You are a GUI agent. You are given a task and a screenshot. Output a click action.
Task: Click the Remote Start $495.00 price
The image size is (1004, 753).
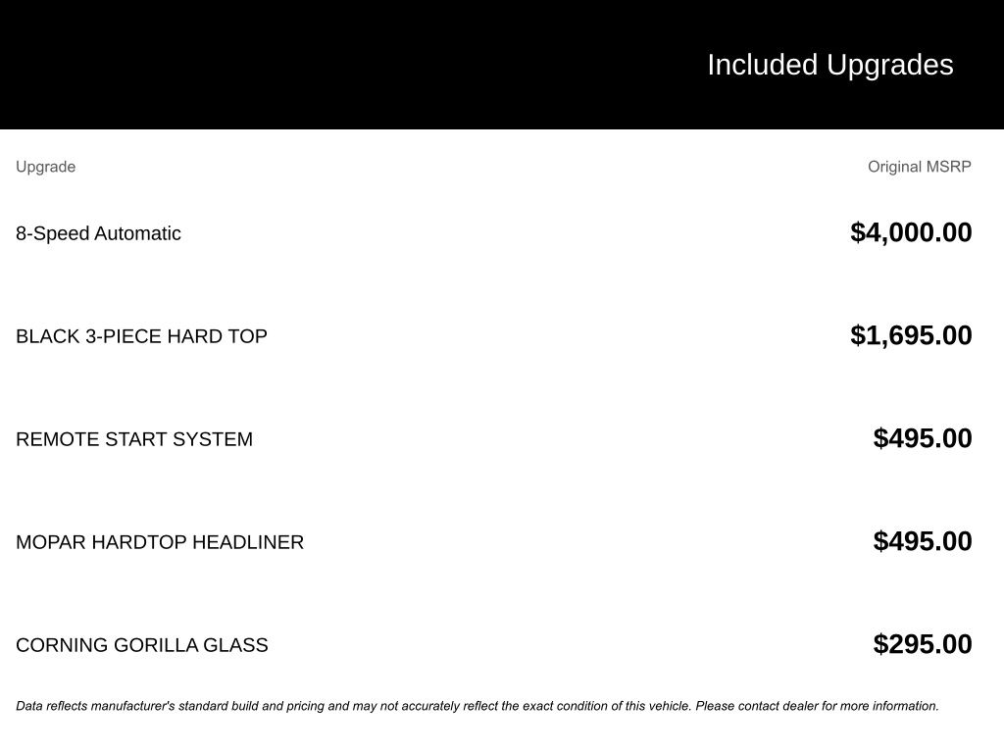[x=923, y=438]
